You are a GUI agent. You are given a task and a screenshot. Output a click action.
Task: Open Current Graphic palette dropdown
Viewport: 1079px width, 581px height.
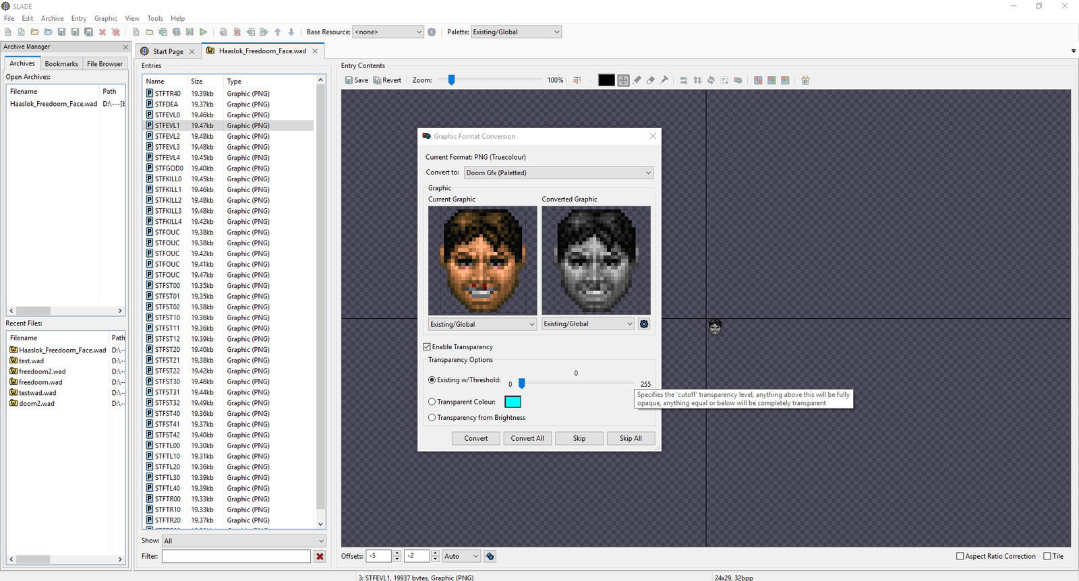[482, 324]
